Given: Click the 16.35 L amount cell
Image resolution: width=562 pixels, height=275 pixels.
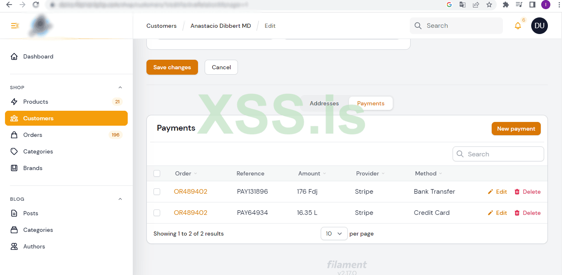Looking at the screenshot, I should point(307,213).
